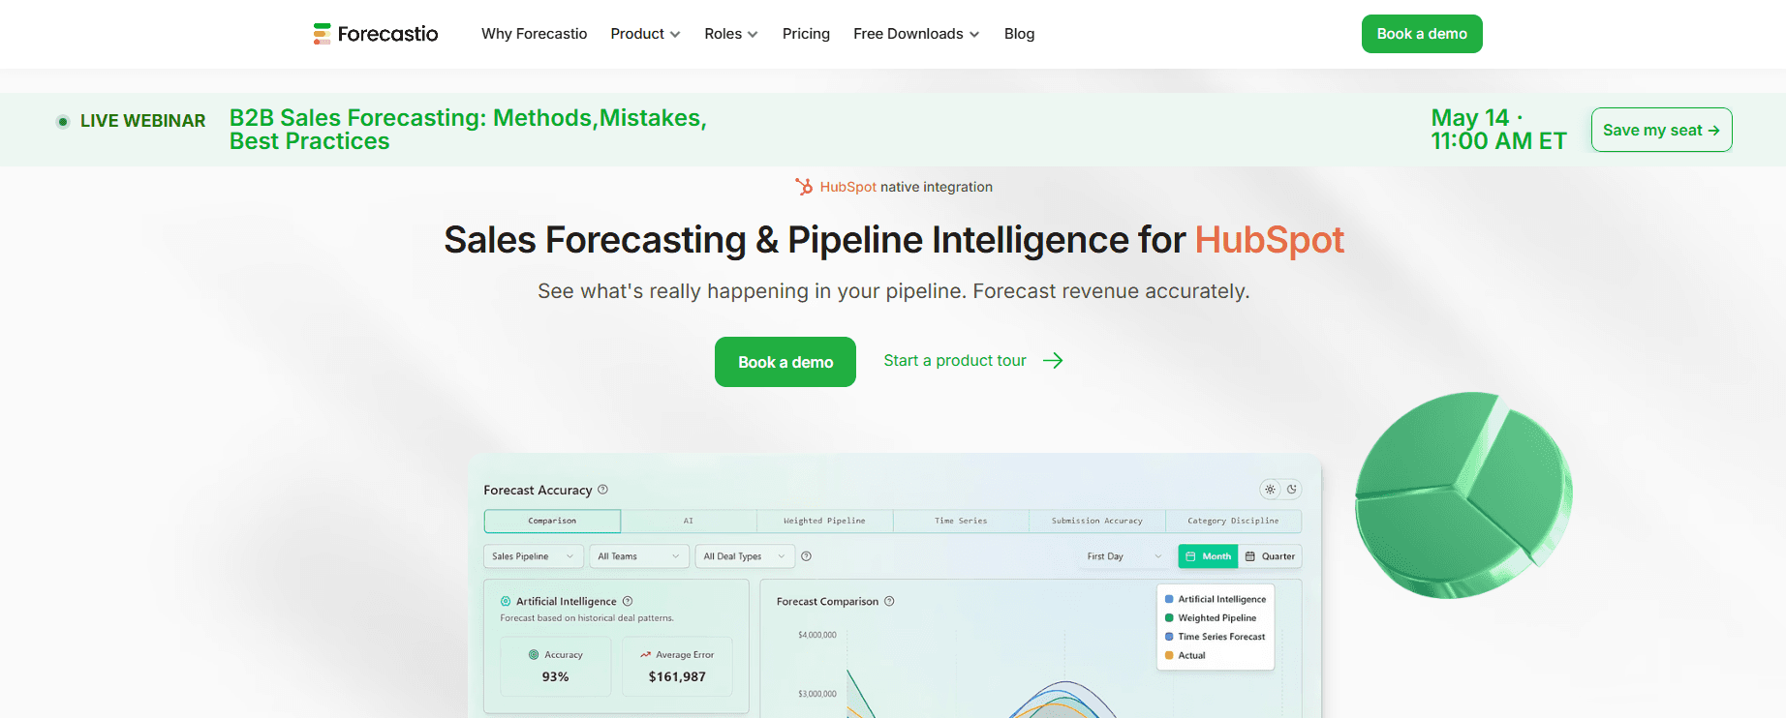The width and height of the screenshot is (1786, 718).
Task: Click the live webinar green dot indicator
Action: pyautogui.click(x=63, y=121)
